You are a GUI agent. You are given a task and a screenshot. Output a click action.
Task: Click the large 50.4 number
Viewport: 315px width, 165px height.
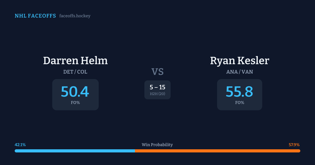75,92
